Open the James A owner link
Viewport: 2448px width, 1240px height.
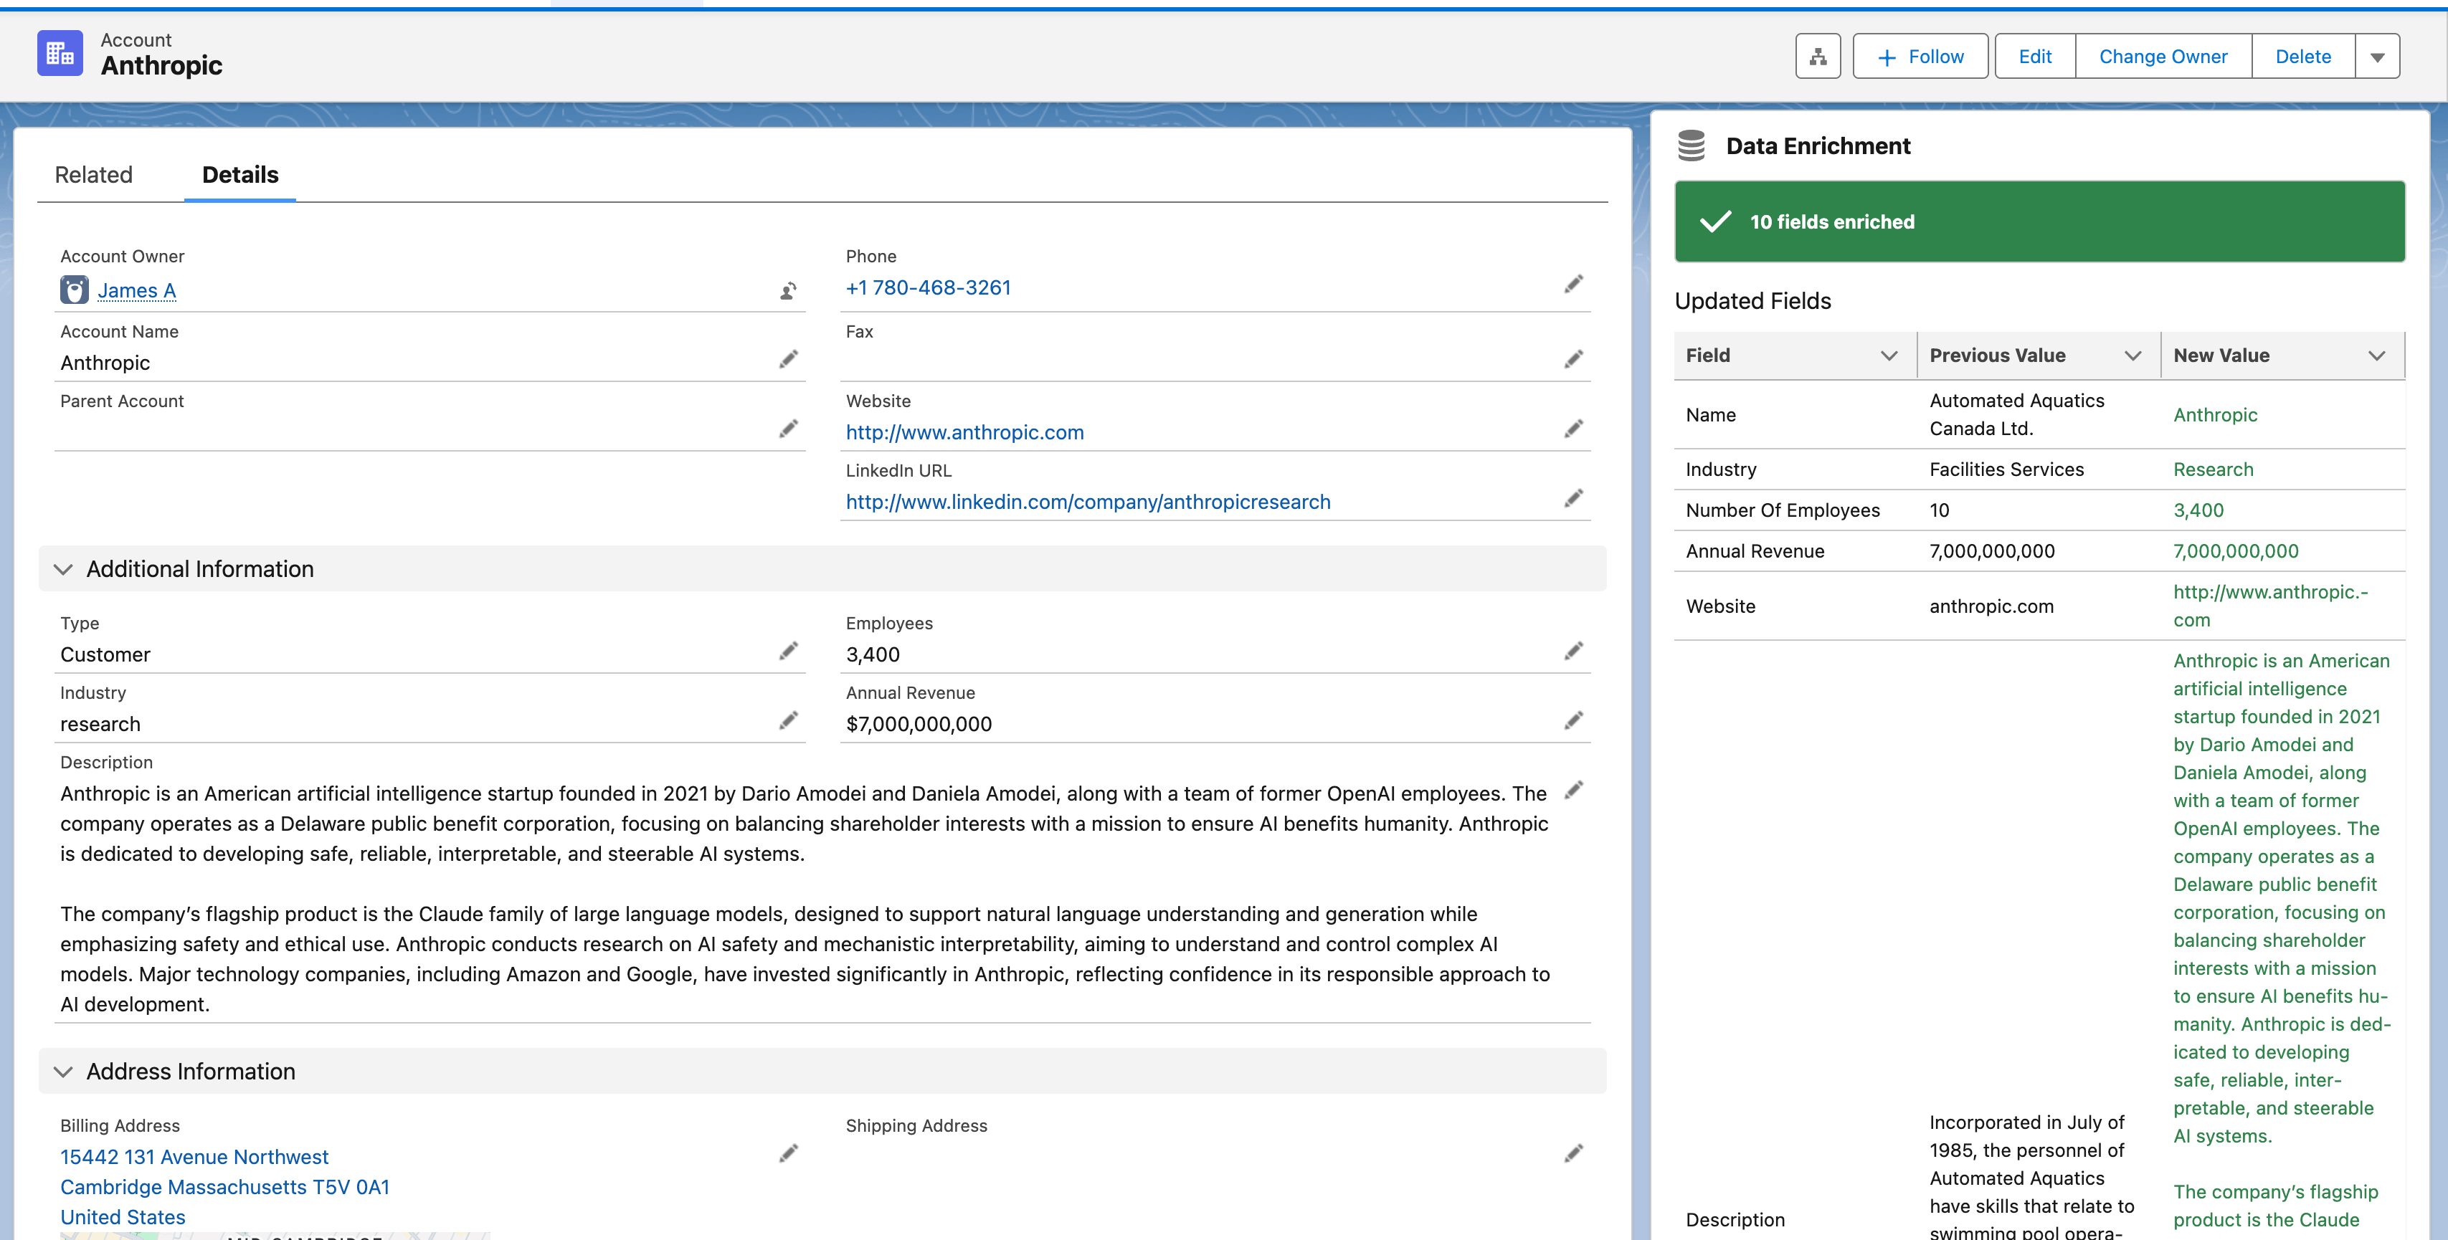(x=136, y=290)
